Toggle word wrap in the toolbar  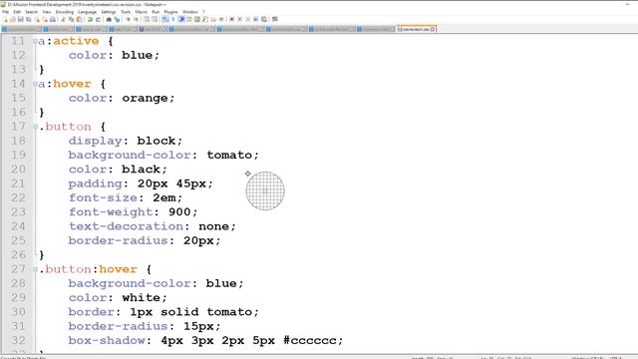click(164, 19)
